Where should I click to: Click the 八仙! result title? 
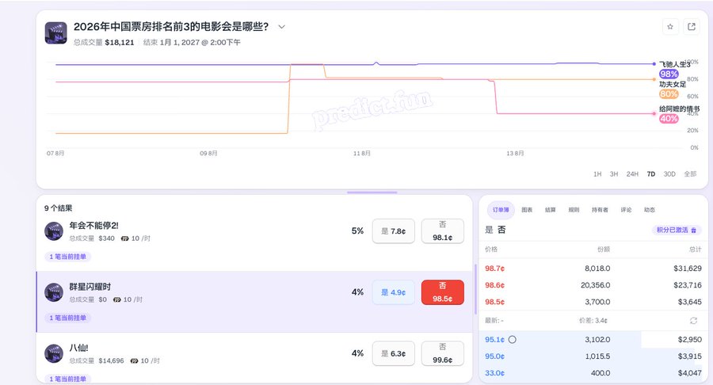coord(78,349)
